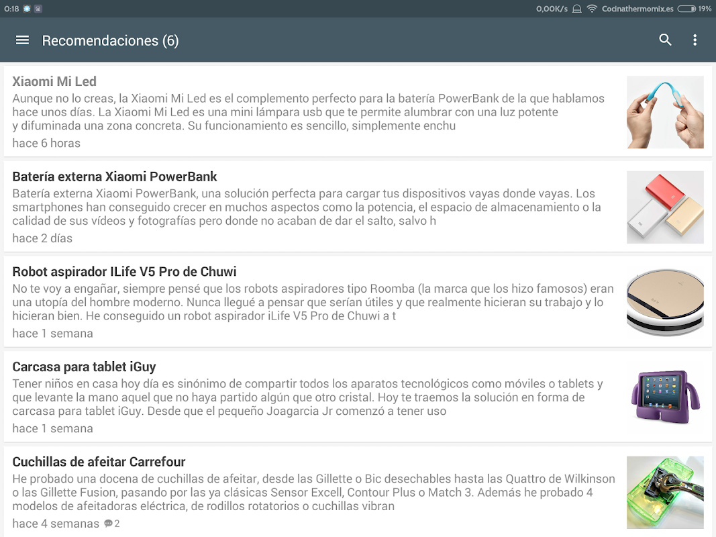Screen dimensions: 716x537
Task: Tap 'hace 4 semanas' timestamp
Action: point(55,524)
